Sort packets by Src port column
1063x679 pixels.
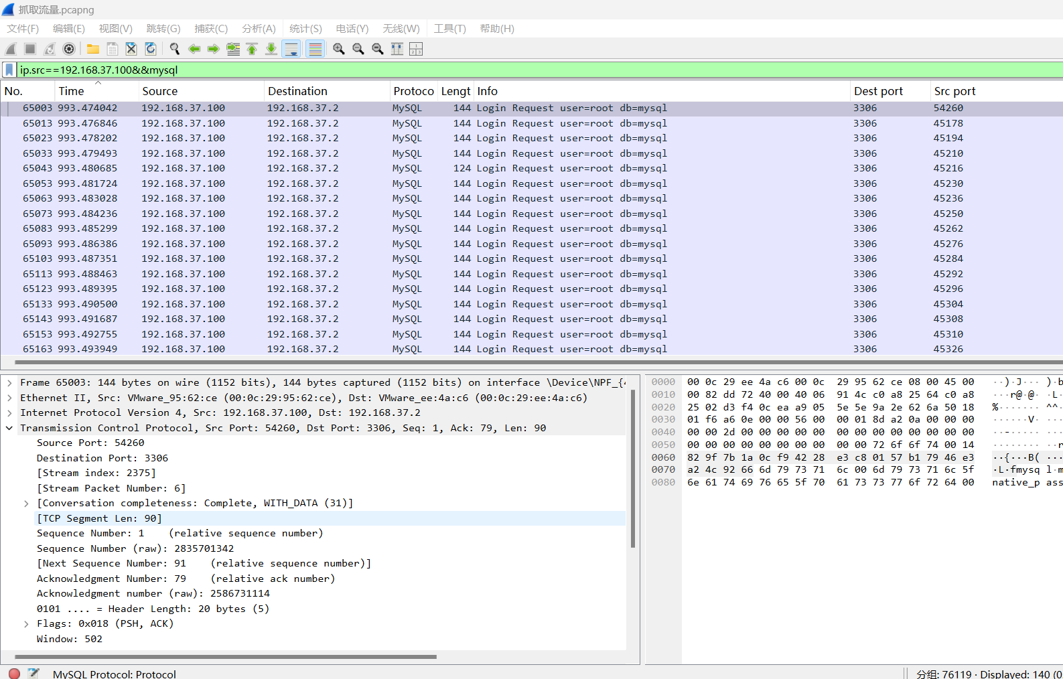coord(997,91)
